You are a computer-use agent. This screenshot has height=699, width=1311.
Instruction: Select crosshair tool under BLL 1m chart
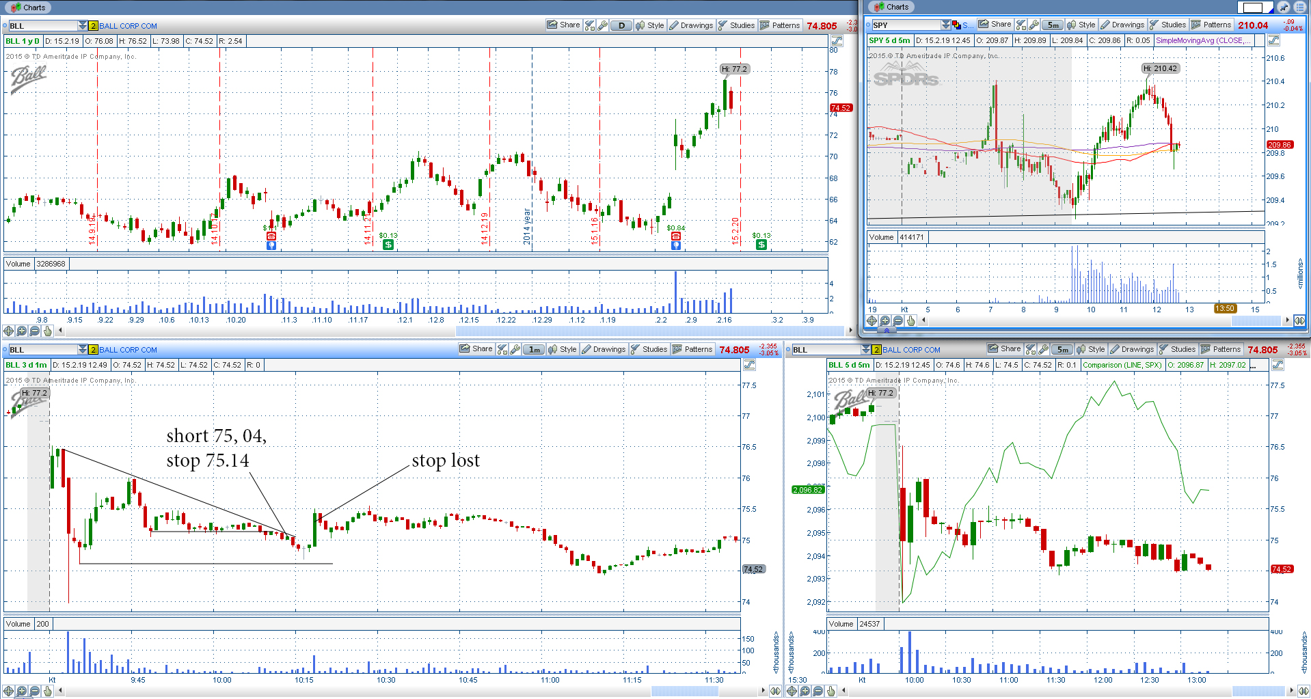click(x=8, y=691)
